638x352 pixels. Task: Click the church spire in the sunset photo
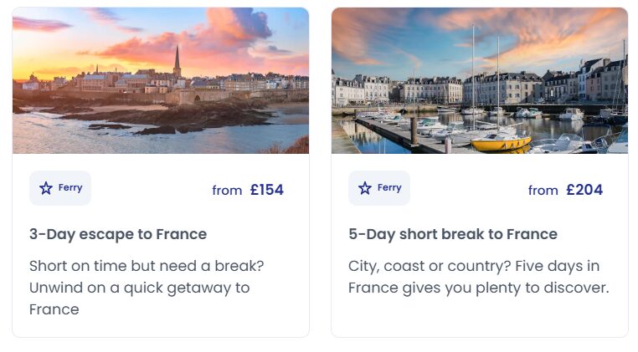coord(177,61)
